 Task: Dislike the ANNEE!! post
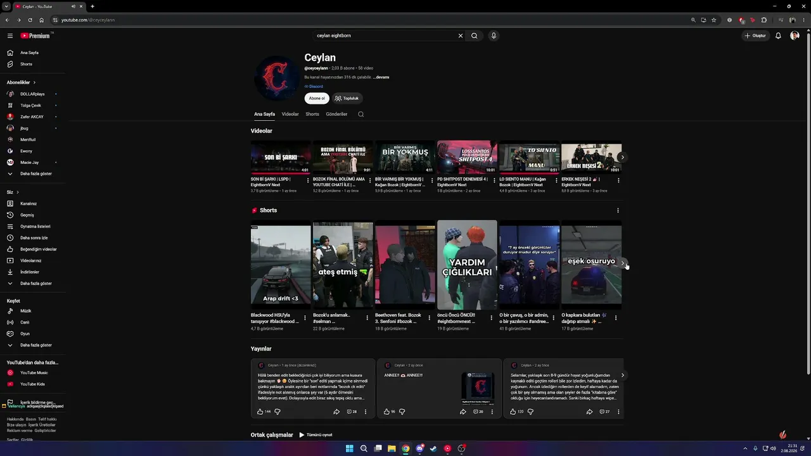tap(402, 412)
